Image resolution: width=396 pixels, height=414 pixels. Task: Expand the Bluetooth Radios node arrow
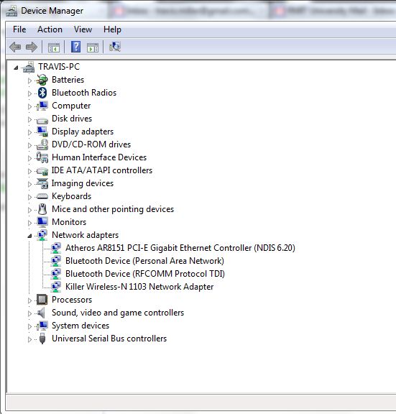[29, 93]
